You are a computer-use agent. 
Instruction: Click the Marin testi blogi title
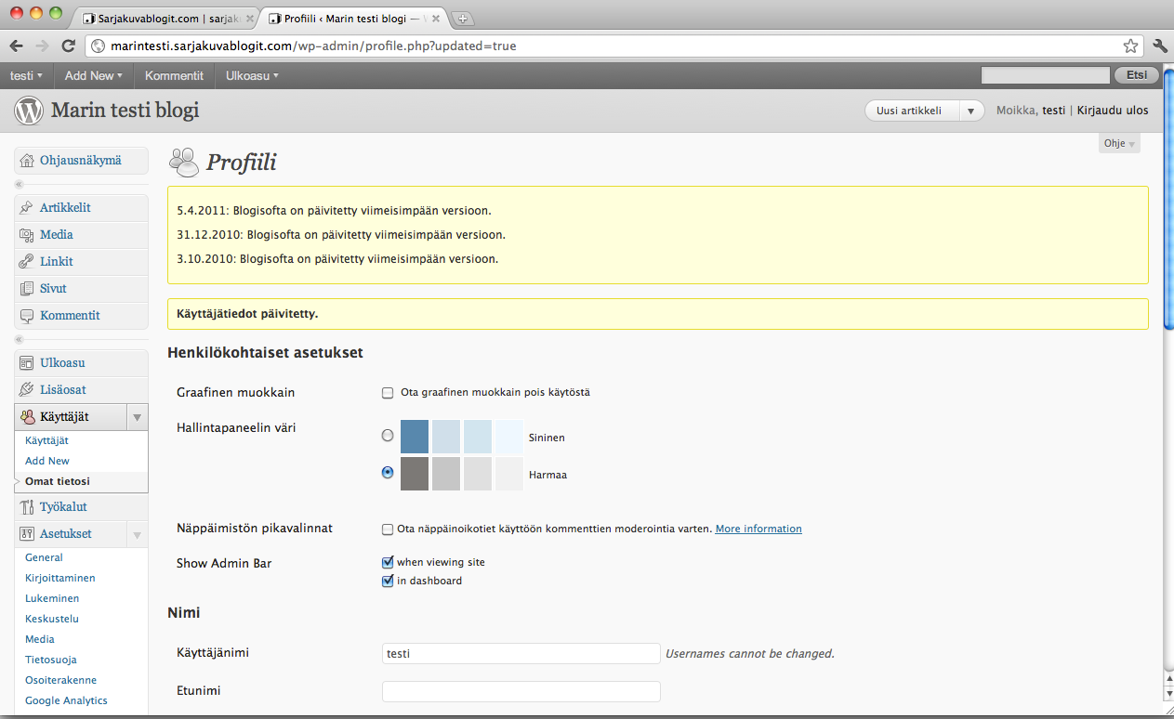[125, 111]
